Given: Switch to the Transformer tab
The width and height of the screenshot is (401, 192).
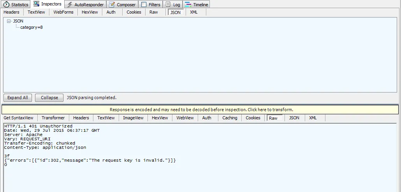Looking at the screenshot, I should 53,118.
